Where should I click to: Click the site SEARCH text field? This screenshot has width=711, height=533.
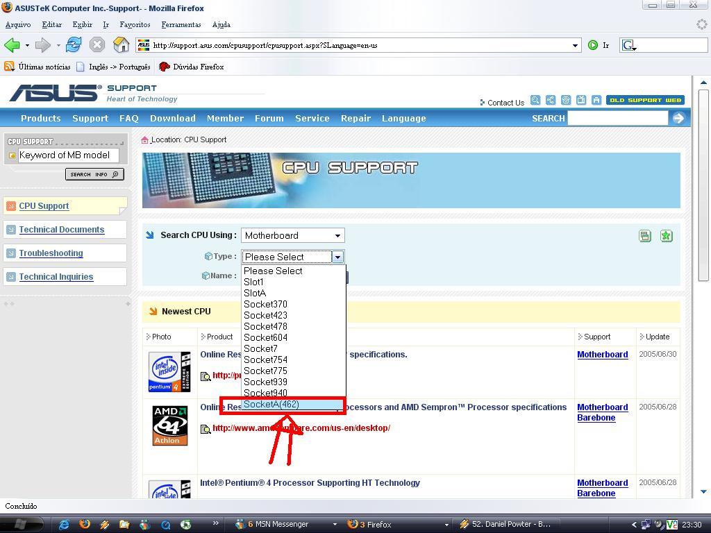617,118
